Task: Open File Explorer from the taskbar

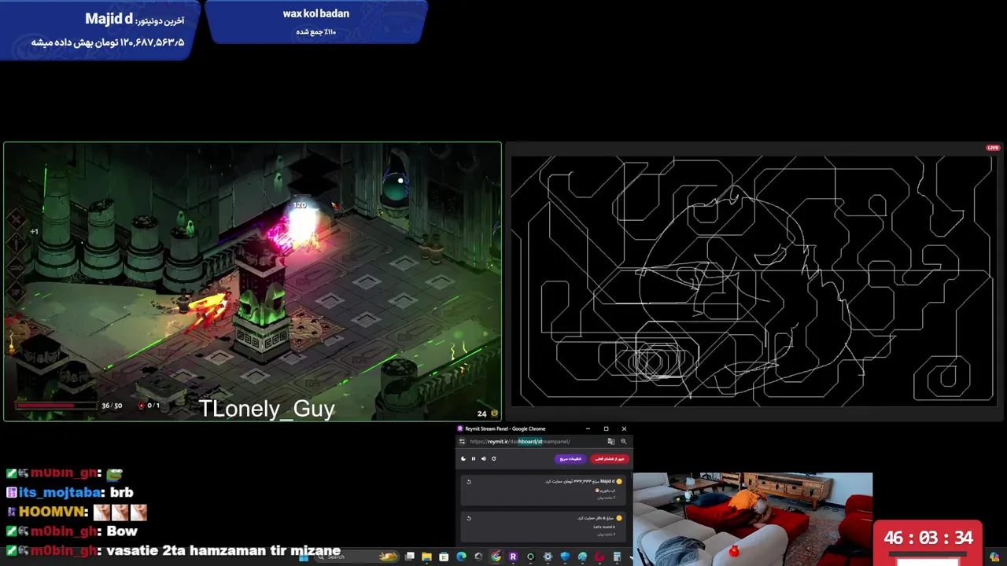Action: click(426, 557)
